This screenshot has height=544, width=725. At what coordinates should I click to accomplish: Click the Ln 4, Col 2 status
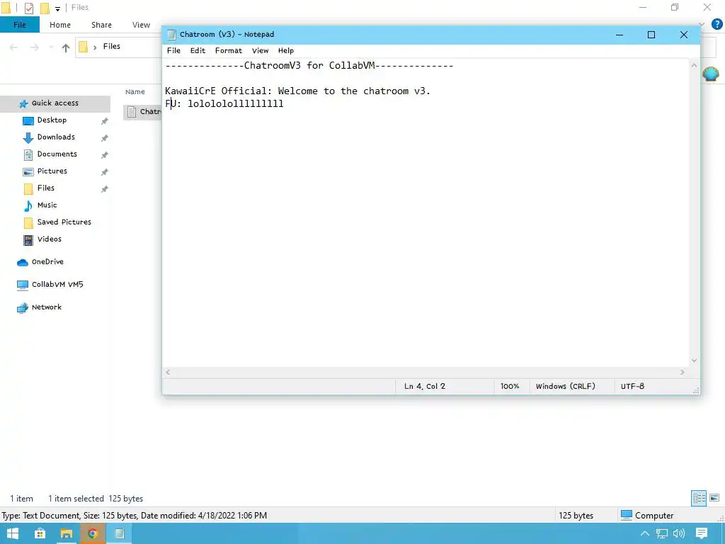[x=425, y=386]
